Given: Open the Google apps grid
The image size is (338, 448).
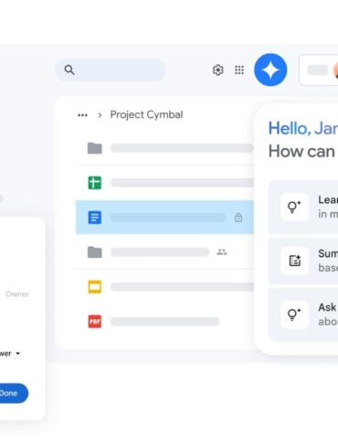Looking at the screenshot, I should (x=239, y=69).
